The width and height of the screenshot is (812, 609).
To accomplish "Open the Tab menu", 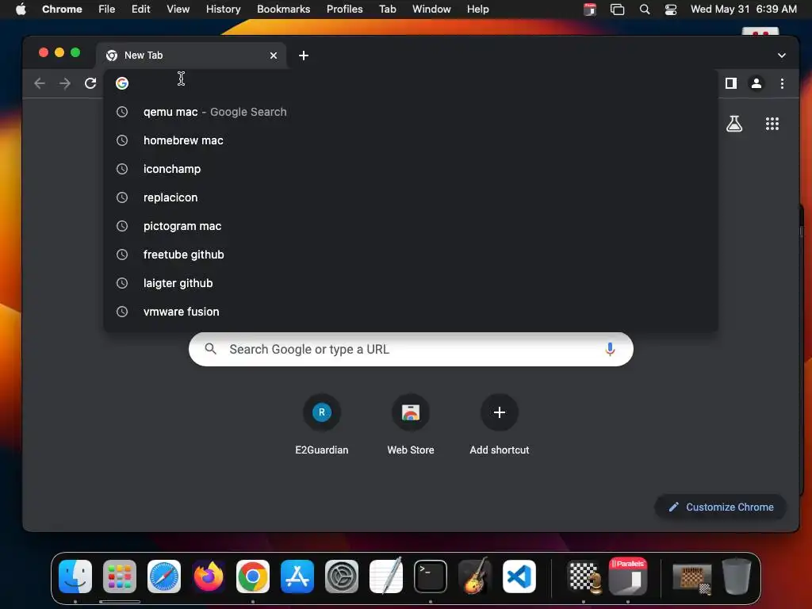I will pyautogui.click(x=387, y=10).
